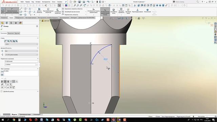Screen dimensions: 217x122
Task: Toggle the center dimension button
Action: tap(2, 75)
